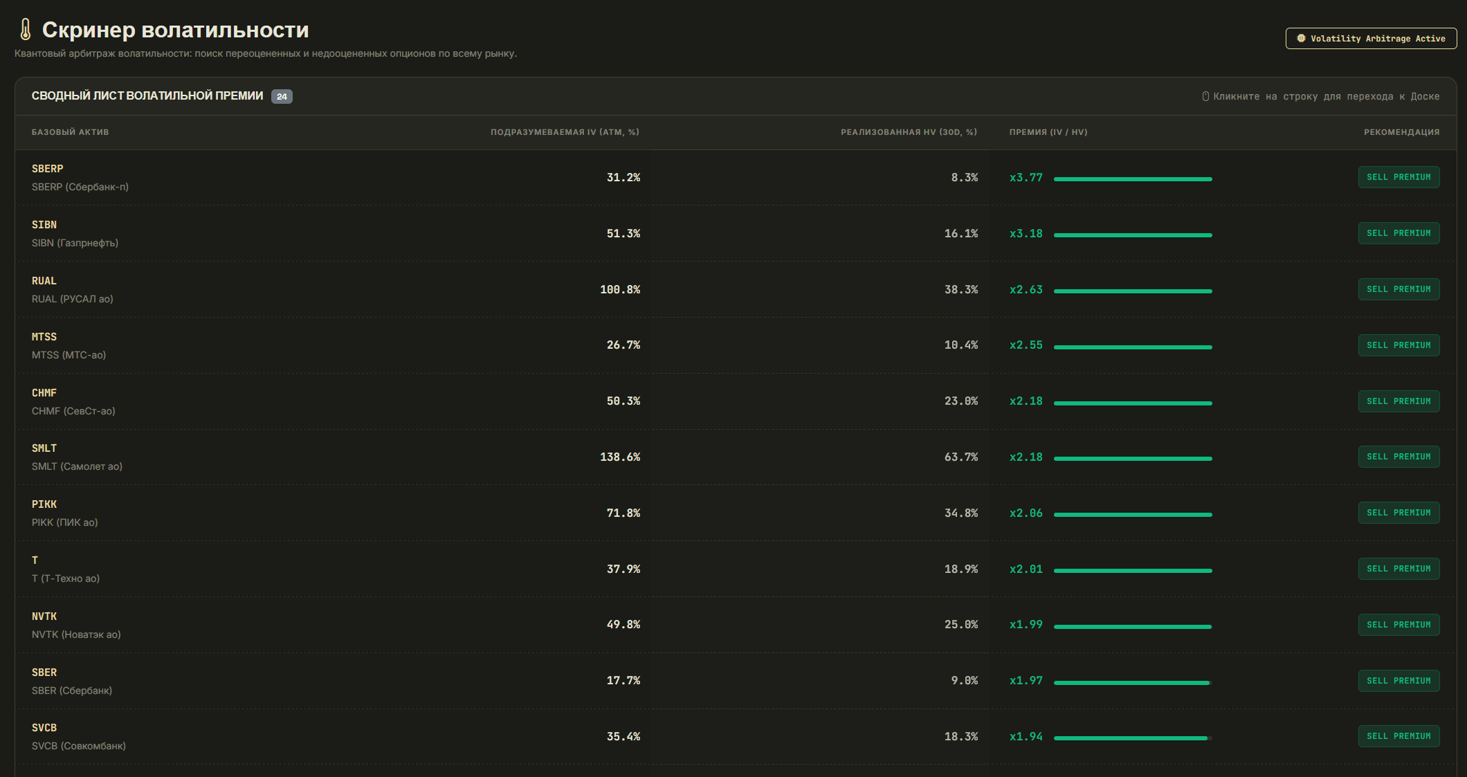The width and height of the screenshot is (1467, 777).
Task: Click the РЕКОМЕНДАЦИЯ column header
Action: [x=1401, y=132]
